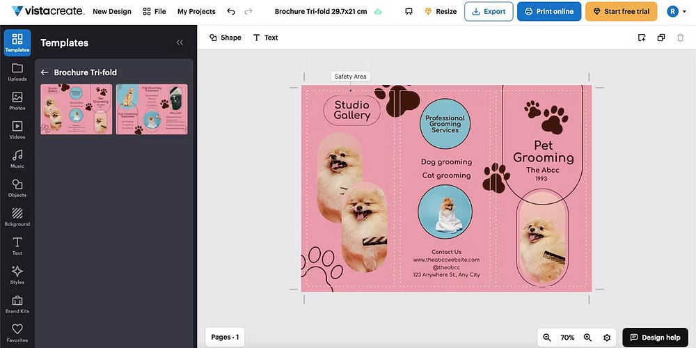Open the Pages panel
Viewport: 696px width, 348px height.
pyautogui.click(x=225, y=338)
